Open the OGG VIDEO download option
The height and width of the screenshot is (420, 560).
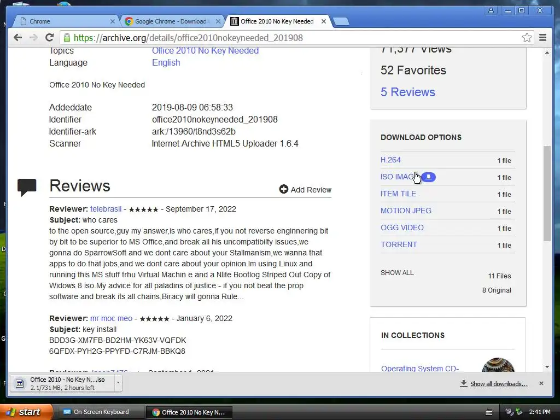[402, 227]
